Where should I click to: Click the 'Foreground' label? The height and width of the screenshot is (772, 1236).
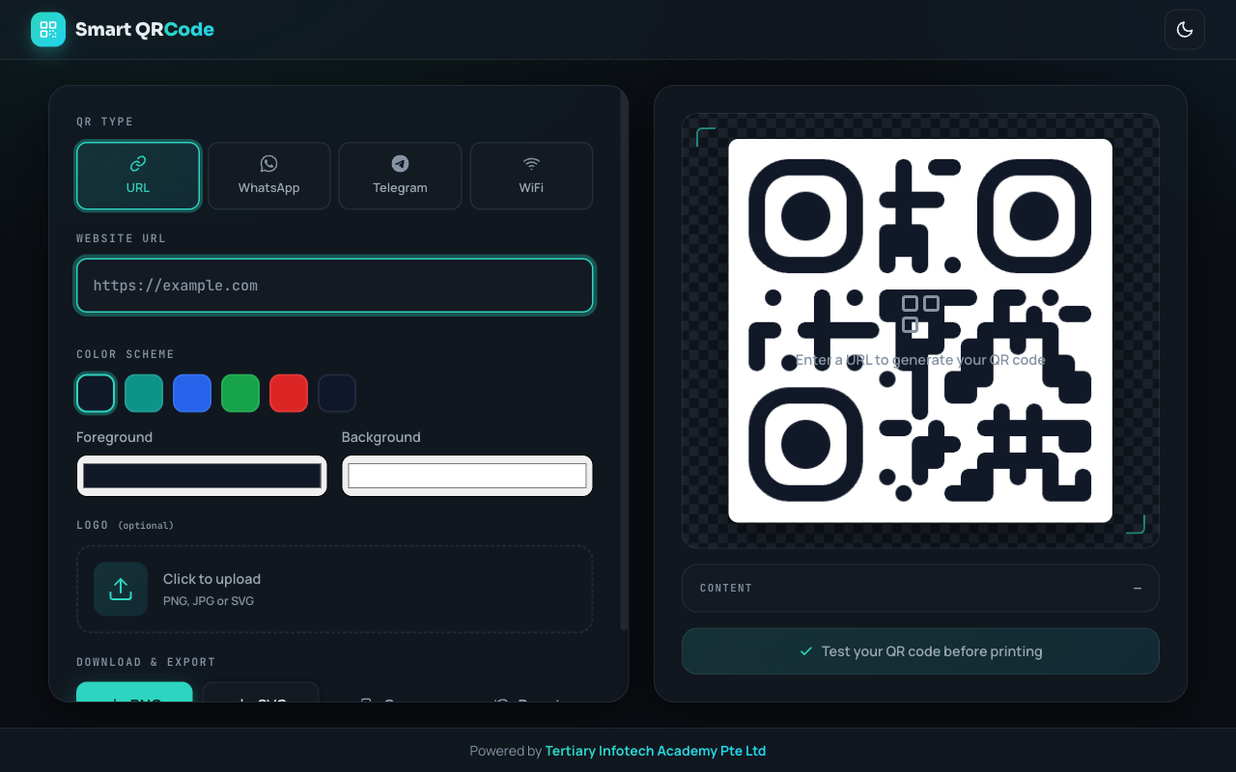point(115,437)
